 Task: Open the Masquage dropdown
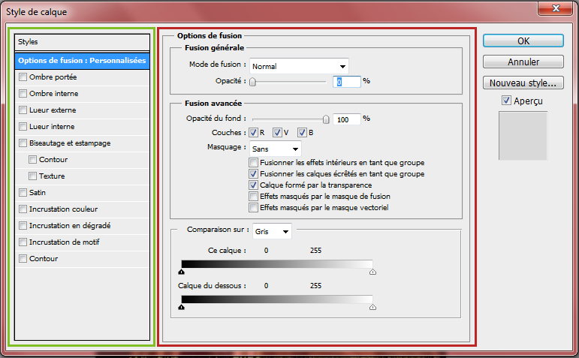(276, 149)
